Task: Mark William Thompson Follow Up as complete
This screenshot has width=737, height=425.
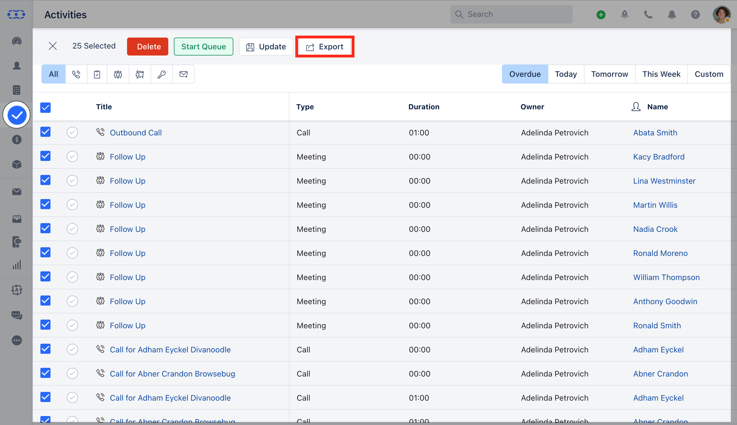Action: click(72, 277)
